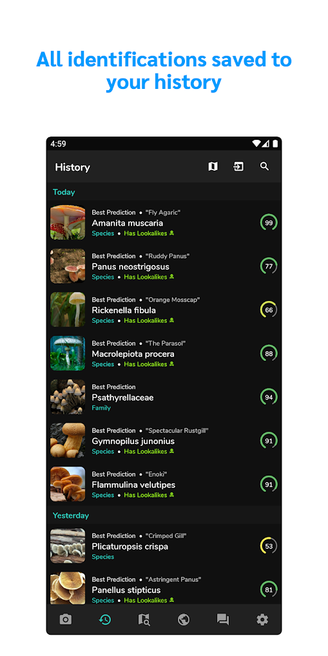
Task: Switch to the camera tab
Action: 66,619
